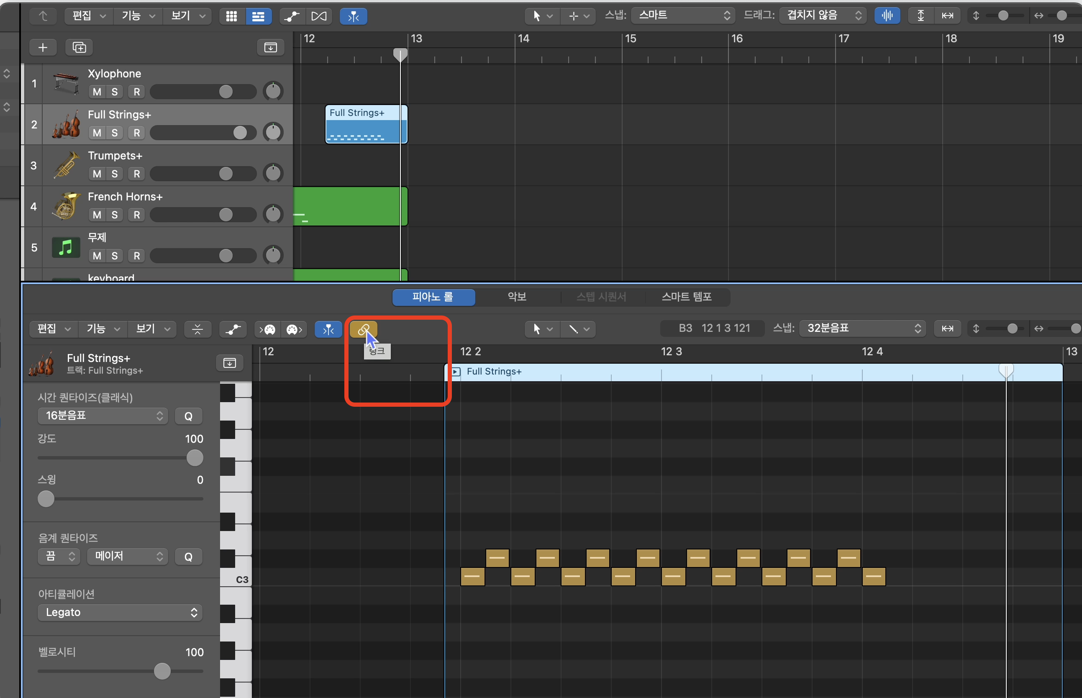Click the duplicate track icon
The height and width of the screenshot is (698, 1082).
click(x=79, y=47)
